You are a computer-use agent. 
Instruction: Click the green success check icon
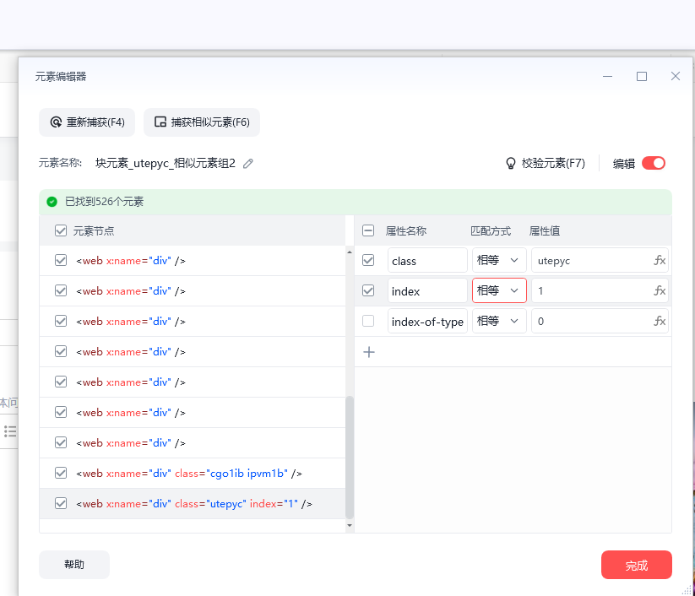pyautogui.click(x=52, y=202)
